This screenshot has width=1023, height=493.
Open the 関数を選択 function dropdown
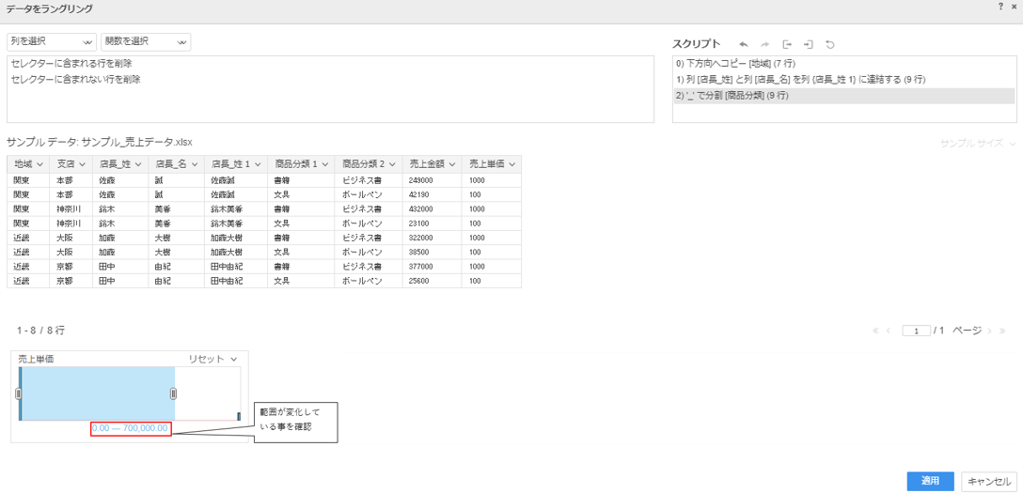click(146, 41)
